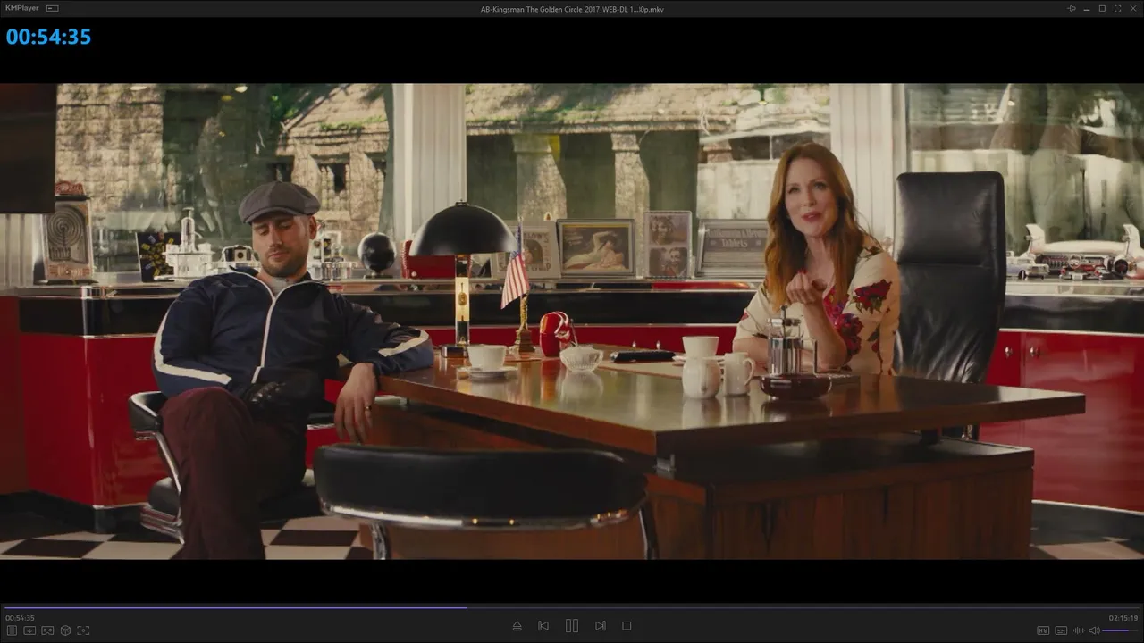The width and height of the screenshot is (1144, 643).
Task: Click the large blue 00:54:35 on-screen timestamp
Action: click(x=48, y=37)
